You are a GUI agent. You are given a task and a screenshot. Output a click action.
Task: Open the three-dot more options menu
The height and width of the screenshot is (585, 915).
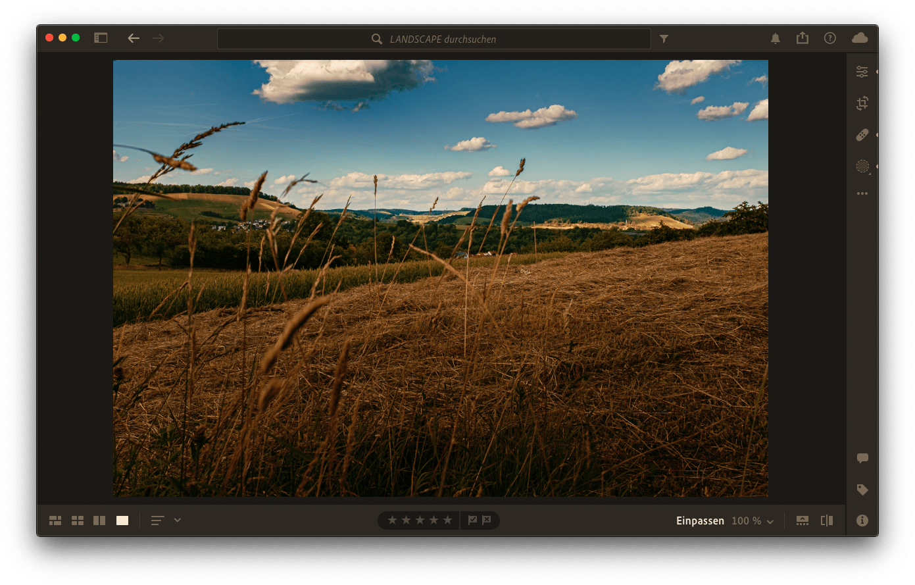(862, 193)
